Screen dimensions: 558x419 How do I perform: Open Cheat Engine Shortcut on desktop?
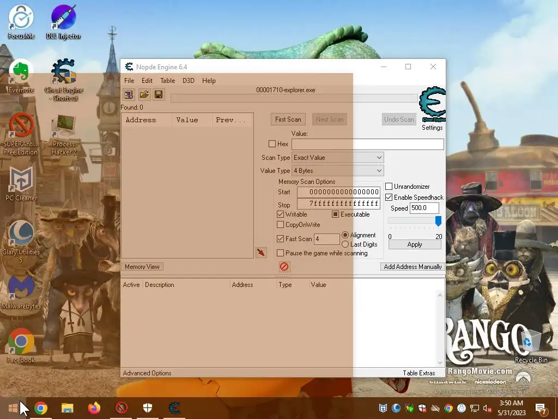point(64,80)
